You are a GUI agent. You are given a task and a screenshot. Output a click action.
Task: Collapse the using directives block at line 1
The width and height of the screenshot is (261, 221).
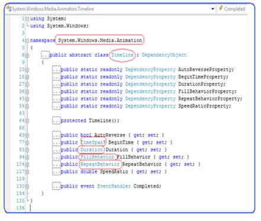(x=27, y=19)
